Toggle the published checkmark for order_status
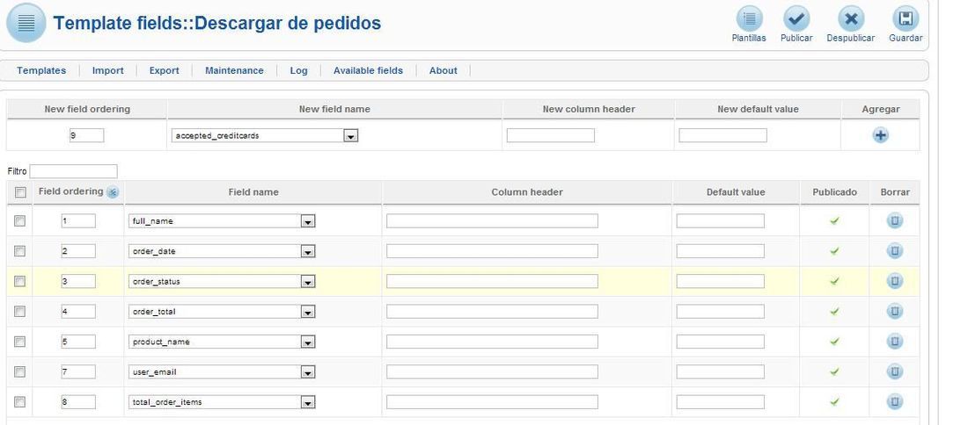 point(834,281)
